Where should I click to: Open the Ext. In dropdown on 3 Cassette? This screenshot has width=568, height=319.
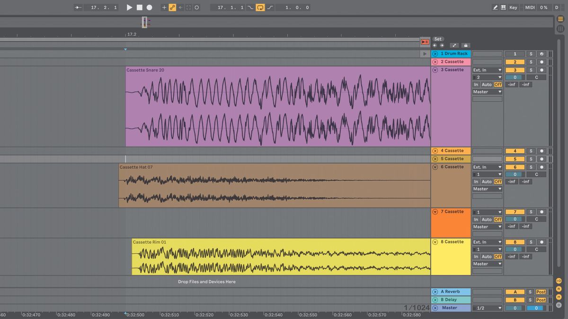(x=487, y=69)
